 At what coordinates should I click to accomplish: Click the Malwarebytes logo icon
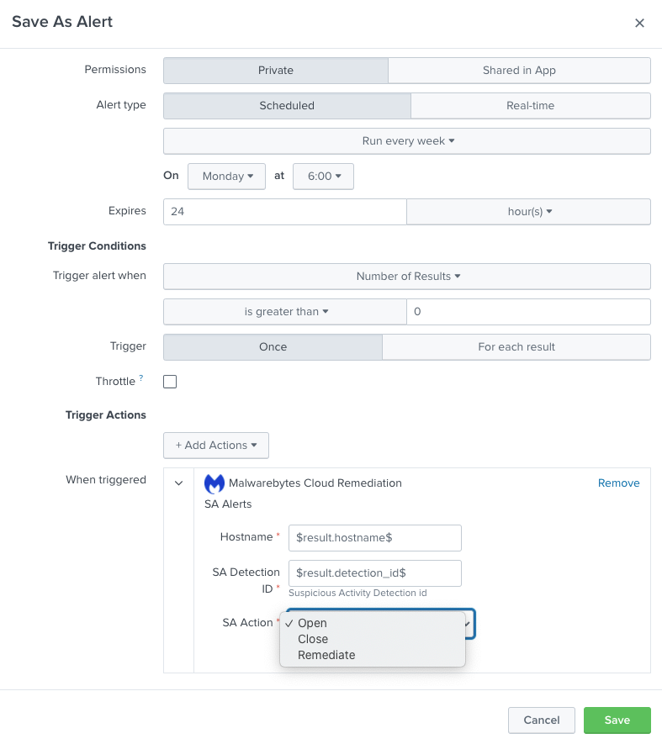214,483
